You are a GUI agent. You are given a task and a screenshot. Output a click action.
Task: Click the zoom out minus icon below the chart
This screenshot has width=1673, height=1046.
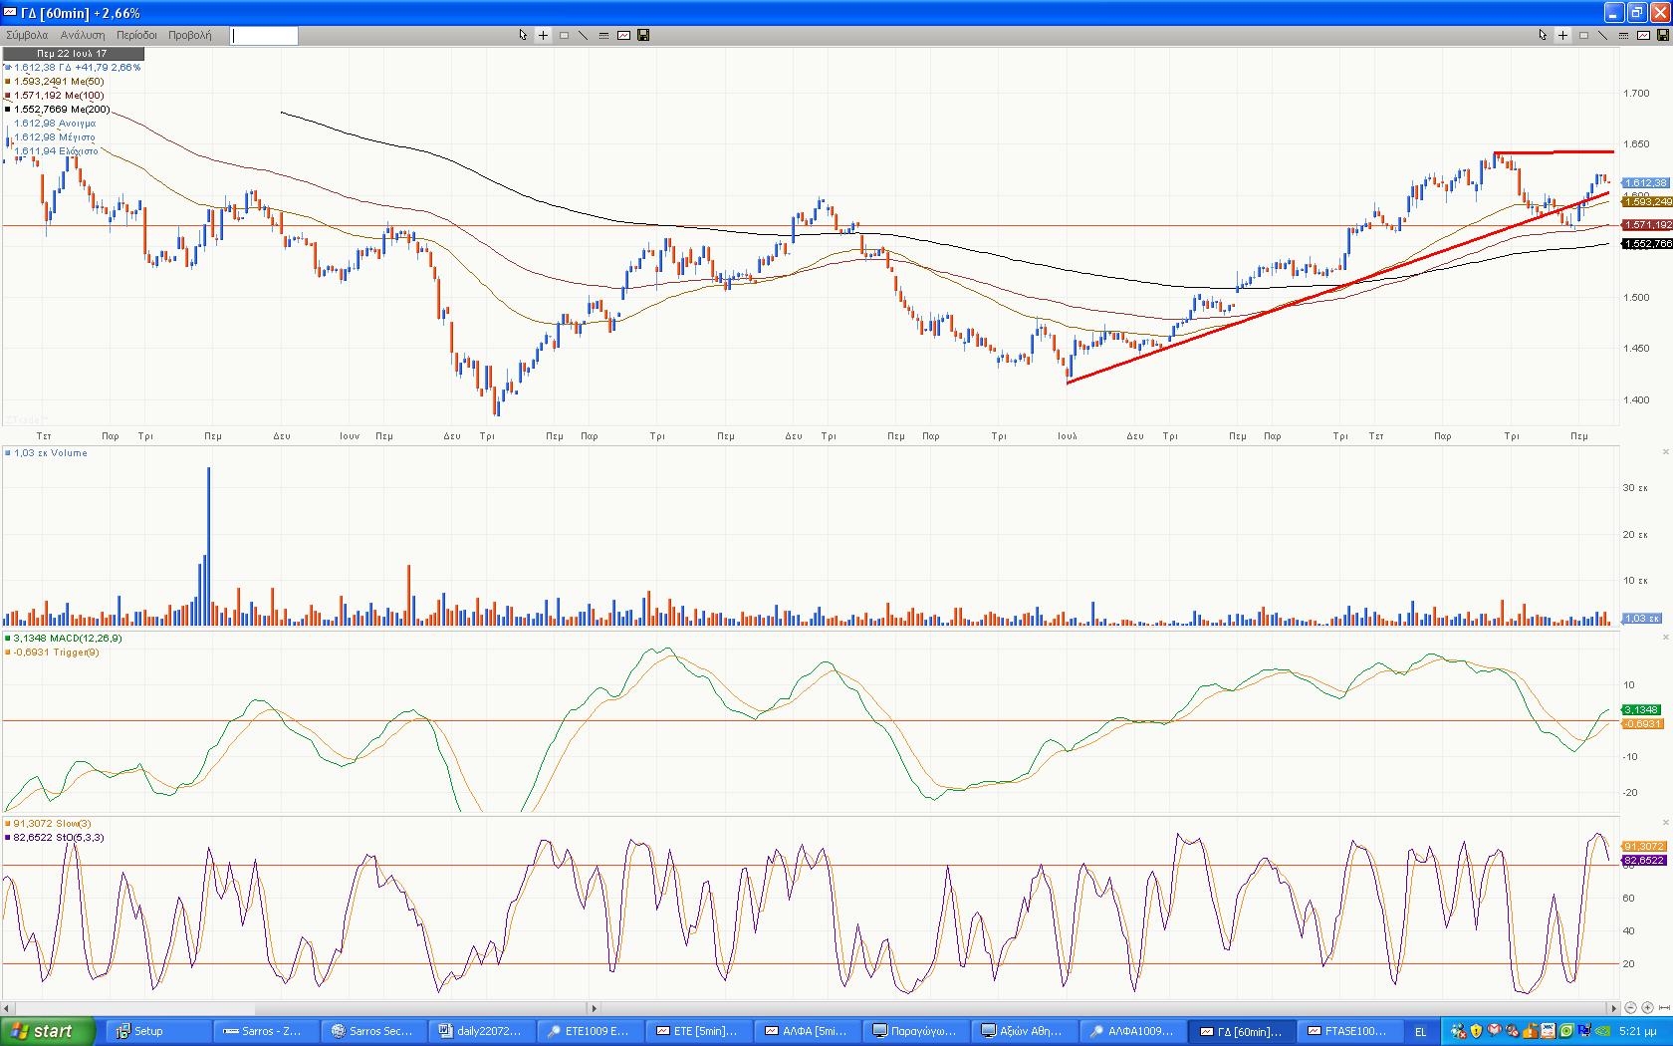coord(1631,1008)
